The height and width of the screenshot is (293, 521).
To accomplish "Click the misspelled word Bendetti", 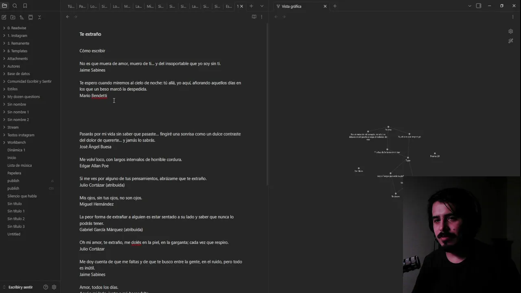I will tap(99, 96).
